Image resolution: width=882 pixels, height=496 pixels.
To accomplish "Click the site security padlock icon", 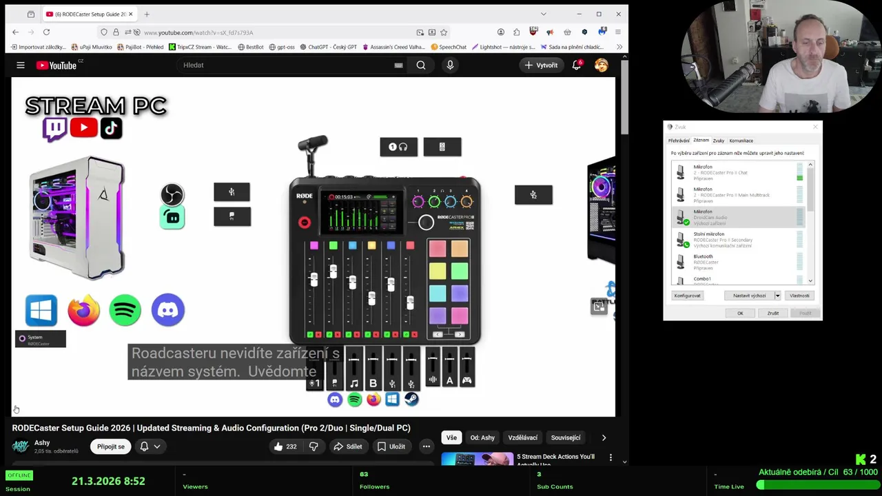I will point(116,32).
